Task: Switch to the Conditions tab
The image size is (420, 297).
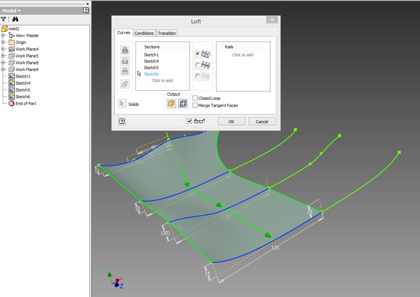Action: pos(144,33)
